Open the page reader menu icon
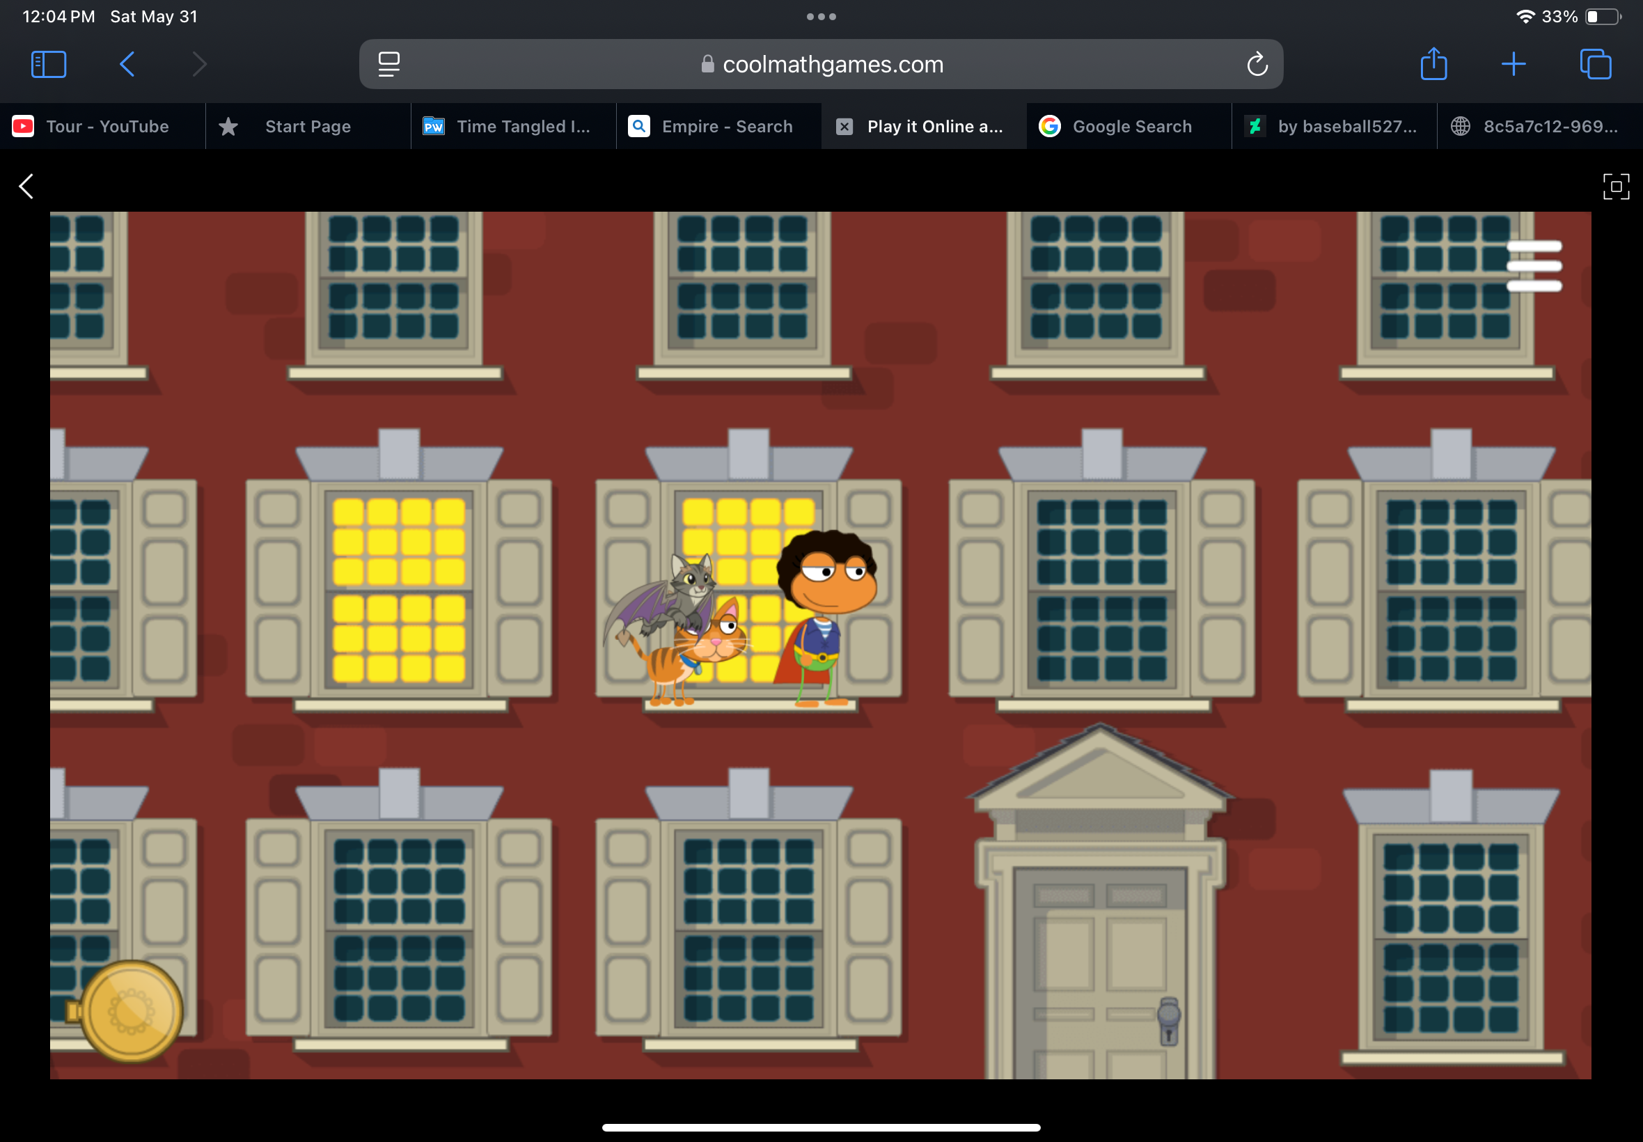Image resolution: width=1643 pixels, height=1142 pixels. point(388,64)
